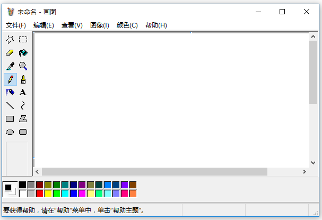Viewport: 322px width, 220px height.
Task: Pick the Fill With Color bucket tool
Action: click(x=23, y=53)
